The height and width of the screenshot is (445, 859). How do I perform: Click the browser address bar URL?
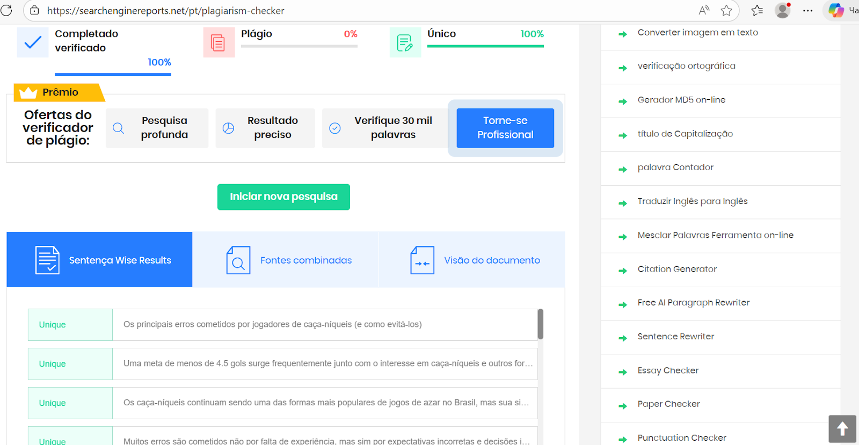click(165, 11)
